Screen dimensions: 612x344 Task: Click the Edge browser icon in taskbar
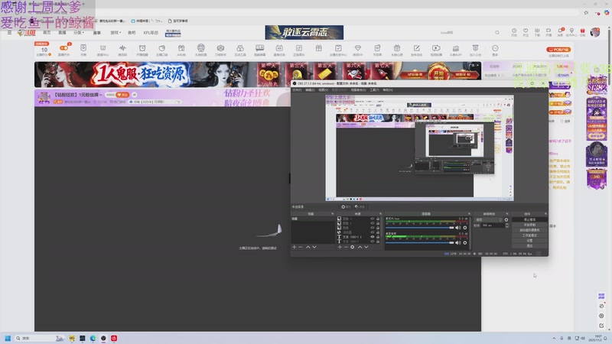pyautogui.click(x=93, y=338)
